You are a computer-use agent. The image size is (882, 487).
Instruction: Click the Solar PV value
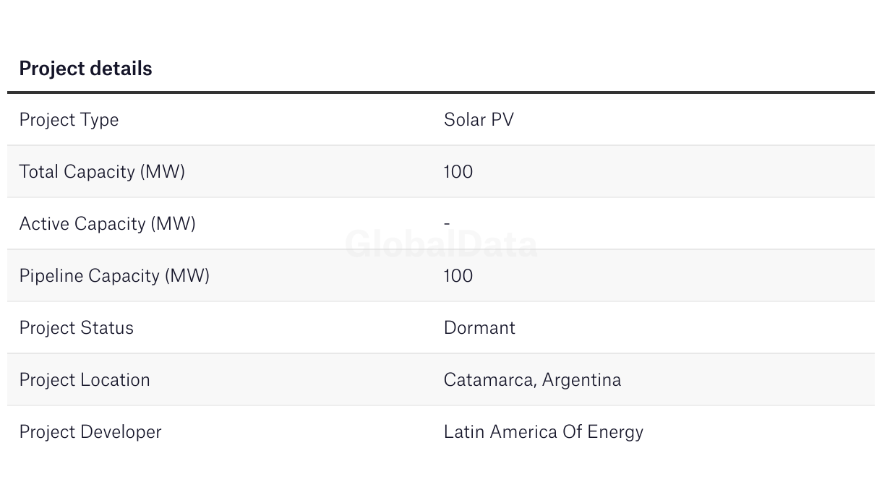point(479,119)
